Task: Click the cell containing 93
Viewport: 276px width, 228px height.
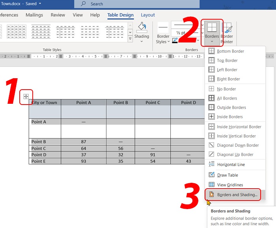Action: [x=84, y=161]
